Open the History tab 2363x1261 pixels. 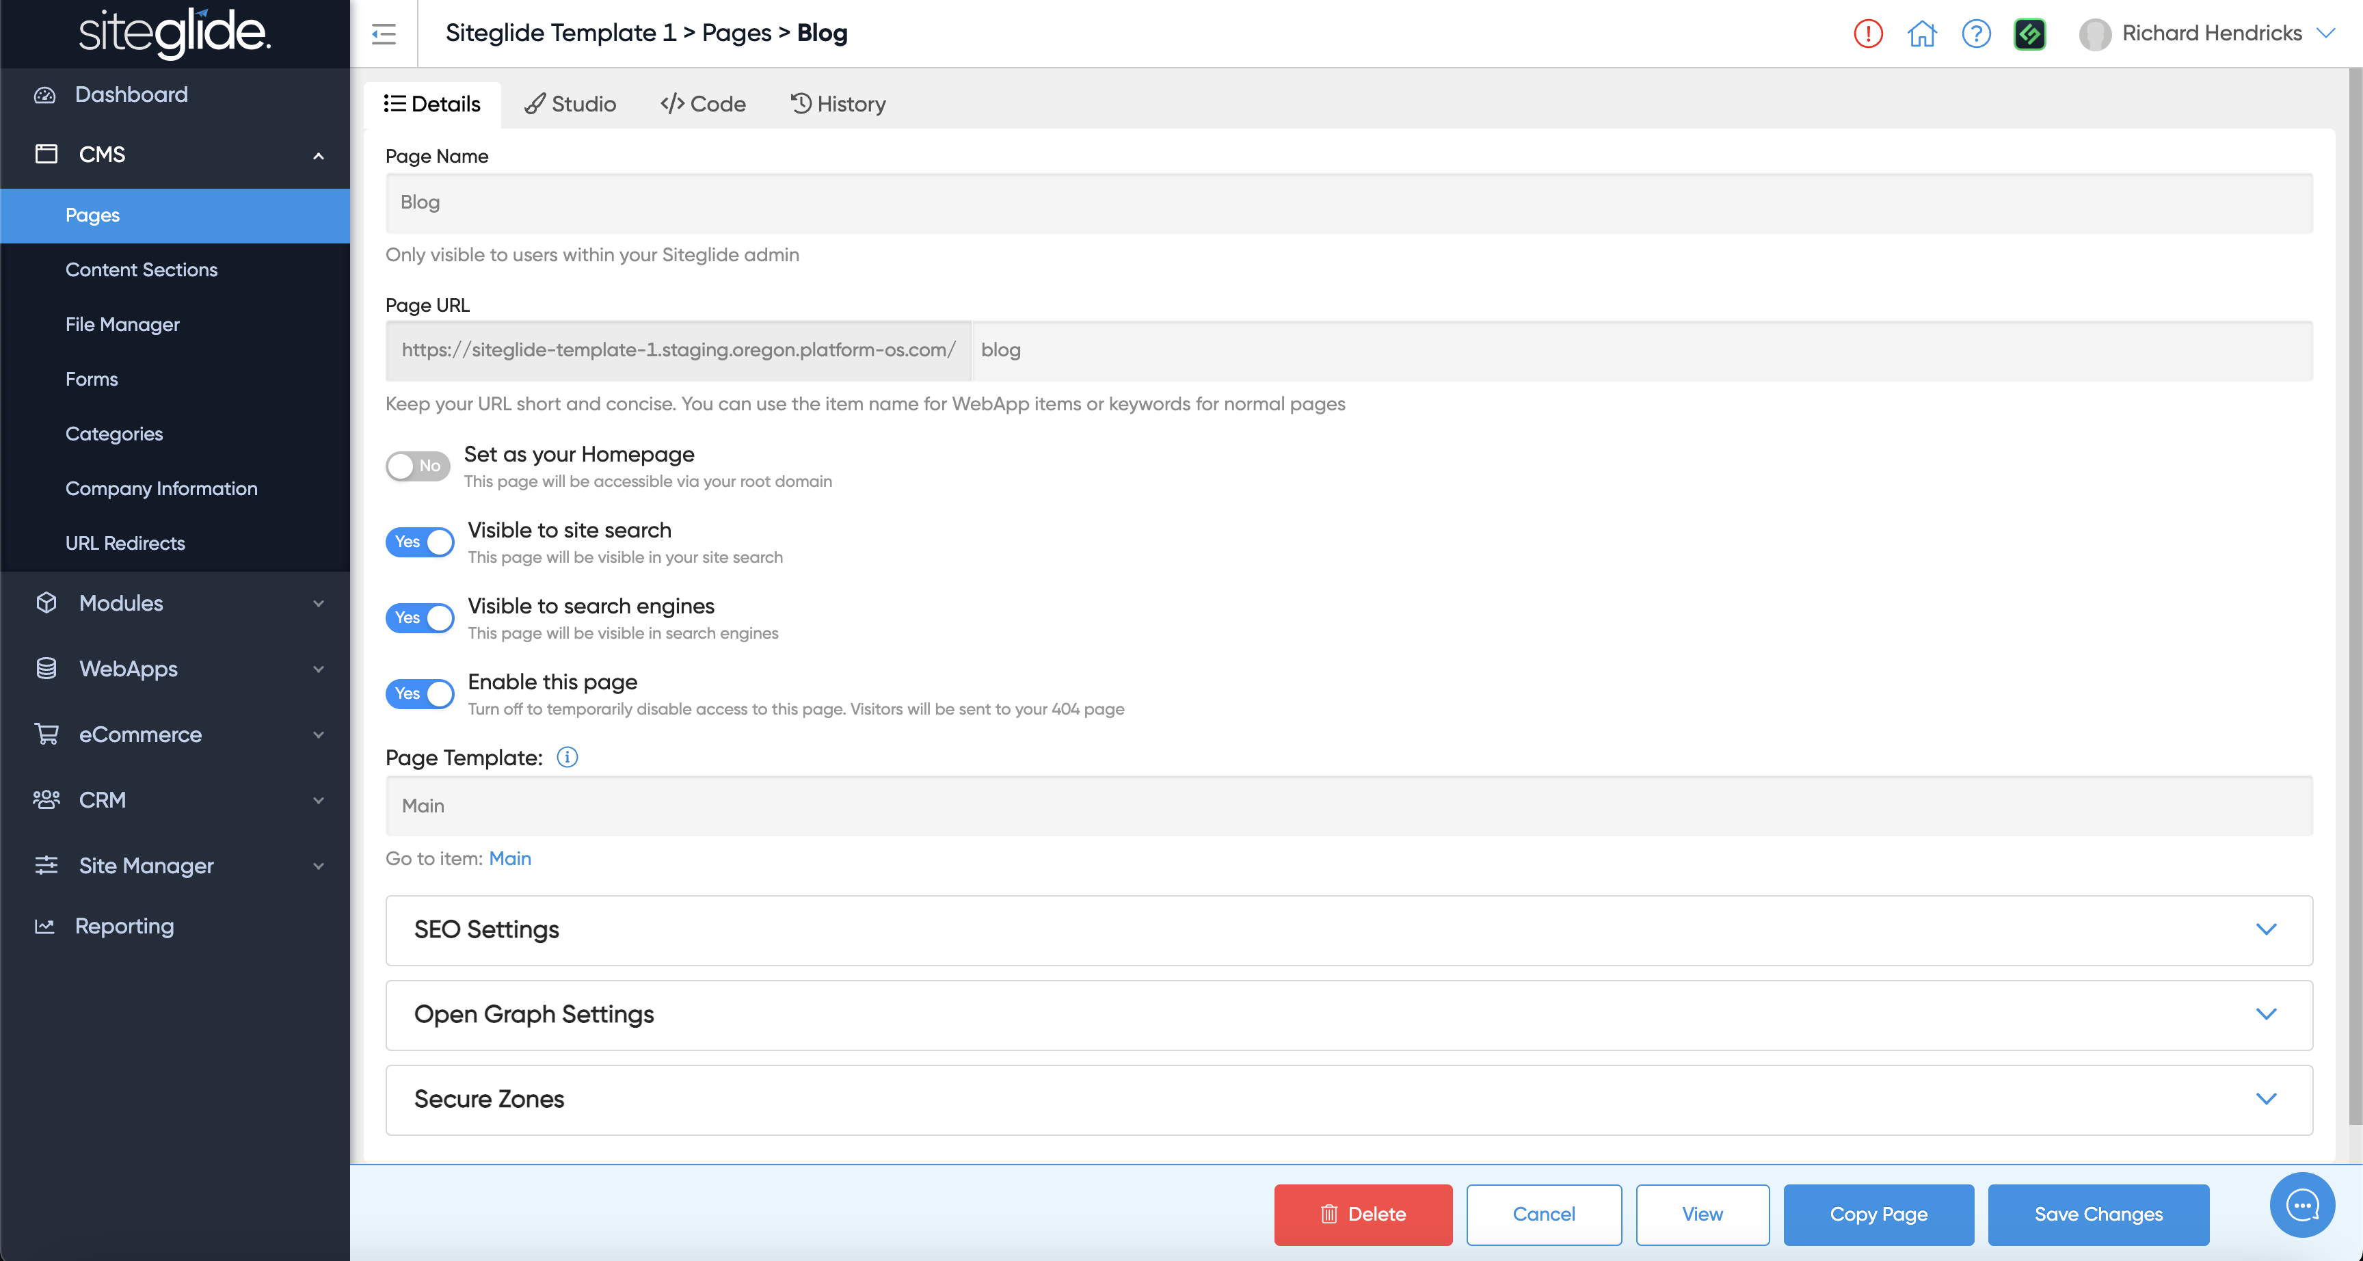coord(838,104)
